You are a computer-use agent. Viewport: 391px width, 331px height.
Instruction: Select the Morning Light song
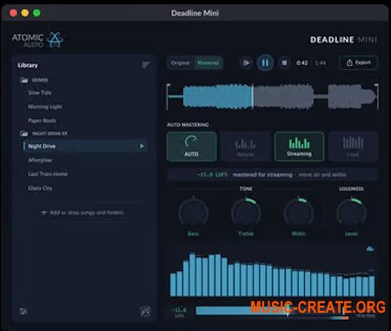[x=45, y=107]
